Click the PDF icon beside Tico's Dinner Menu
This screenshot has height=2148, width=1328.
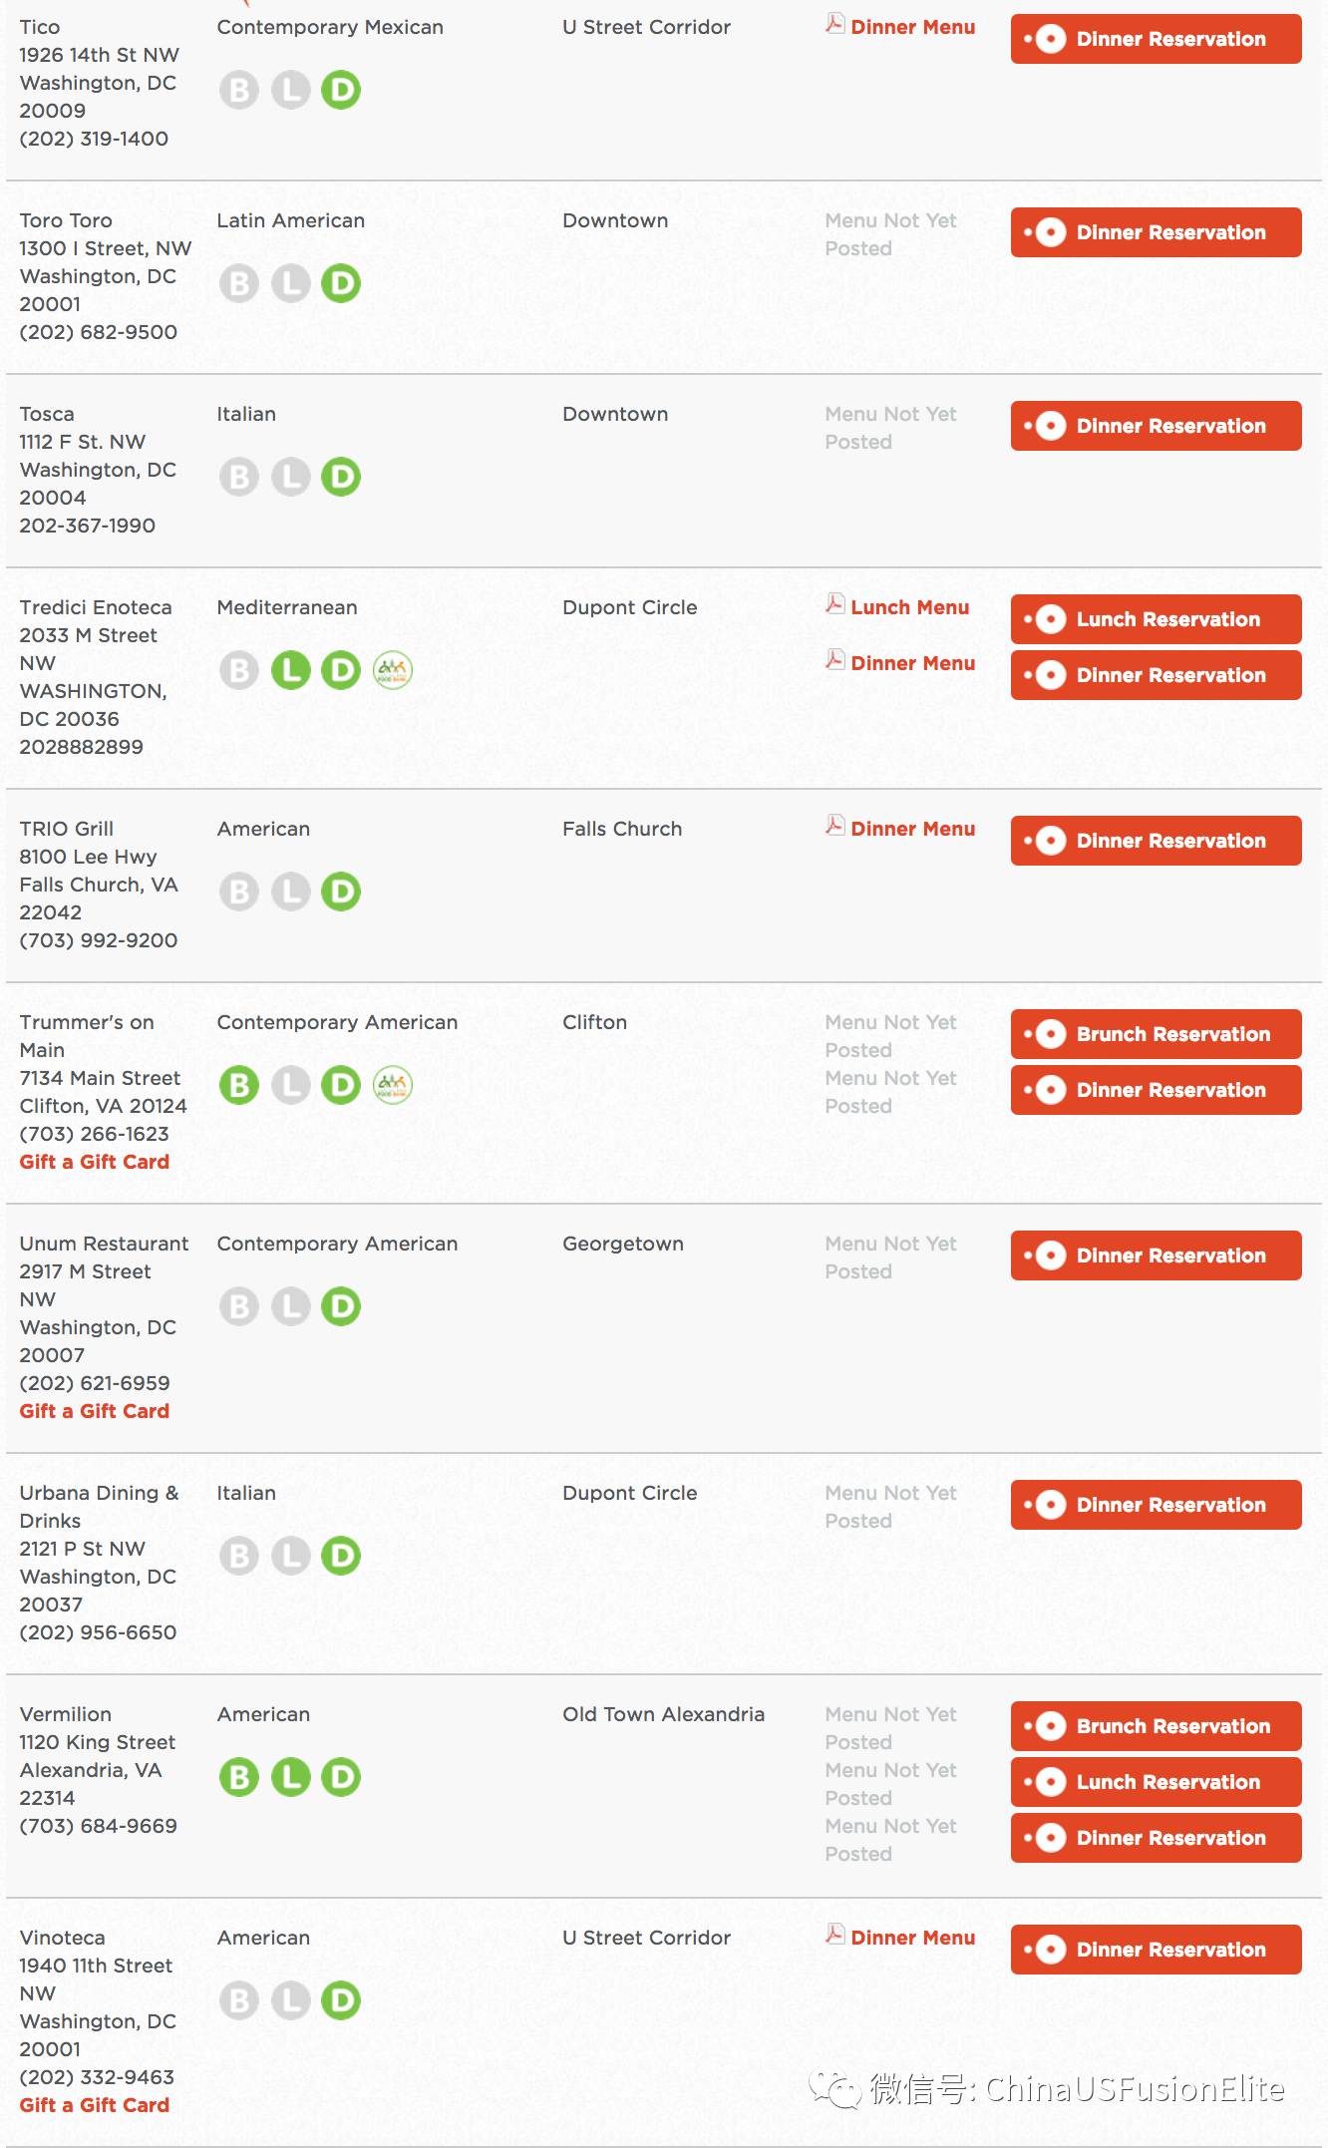(834, 24)
